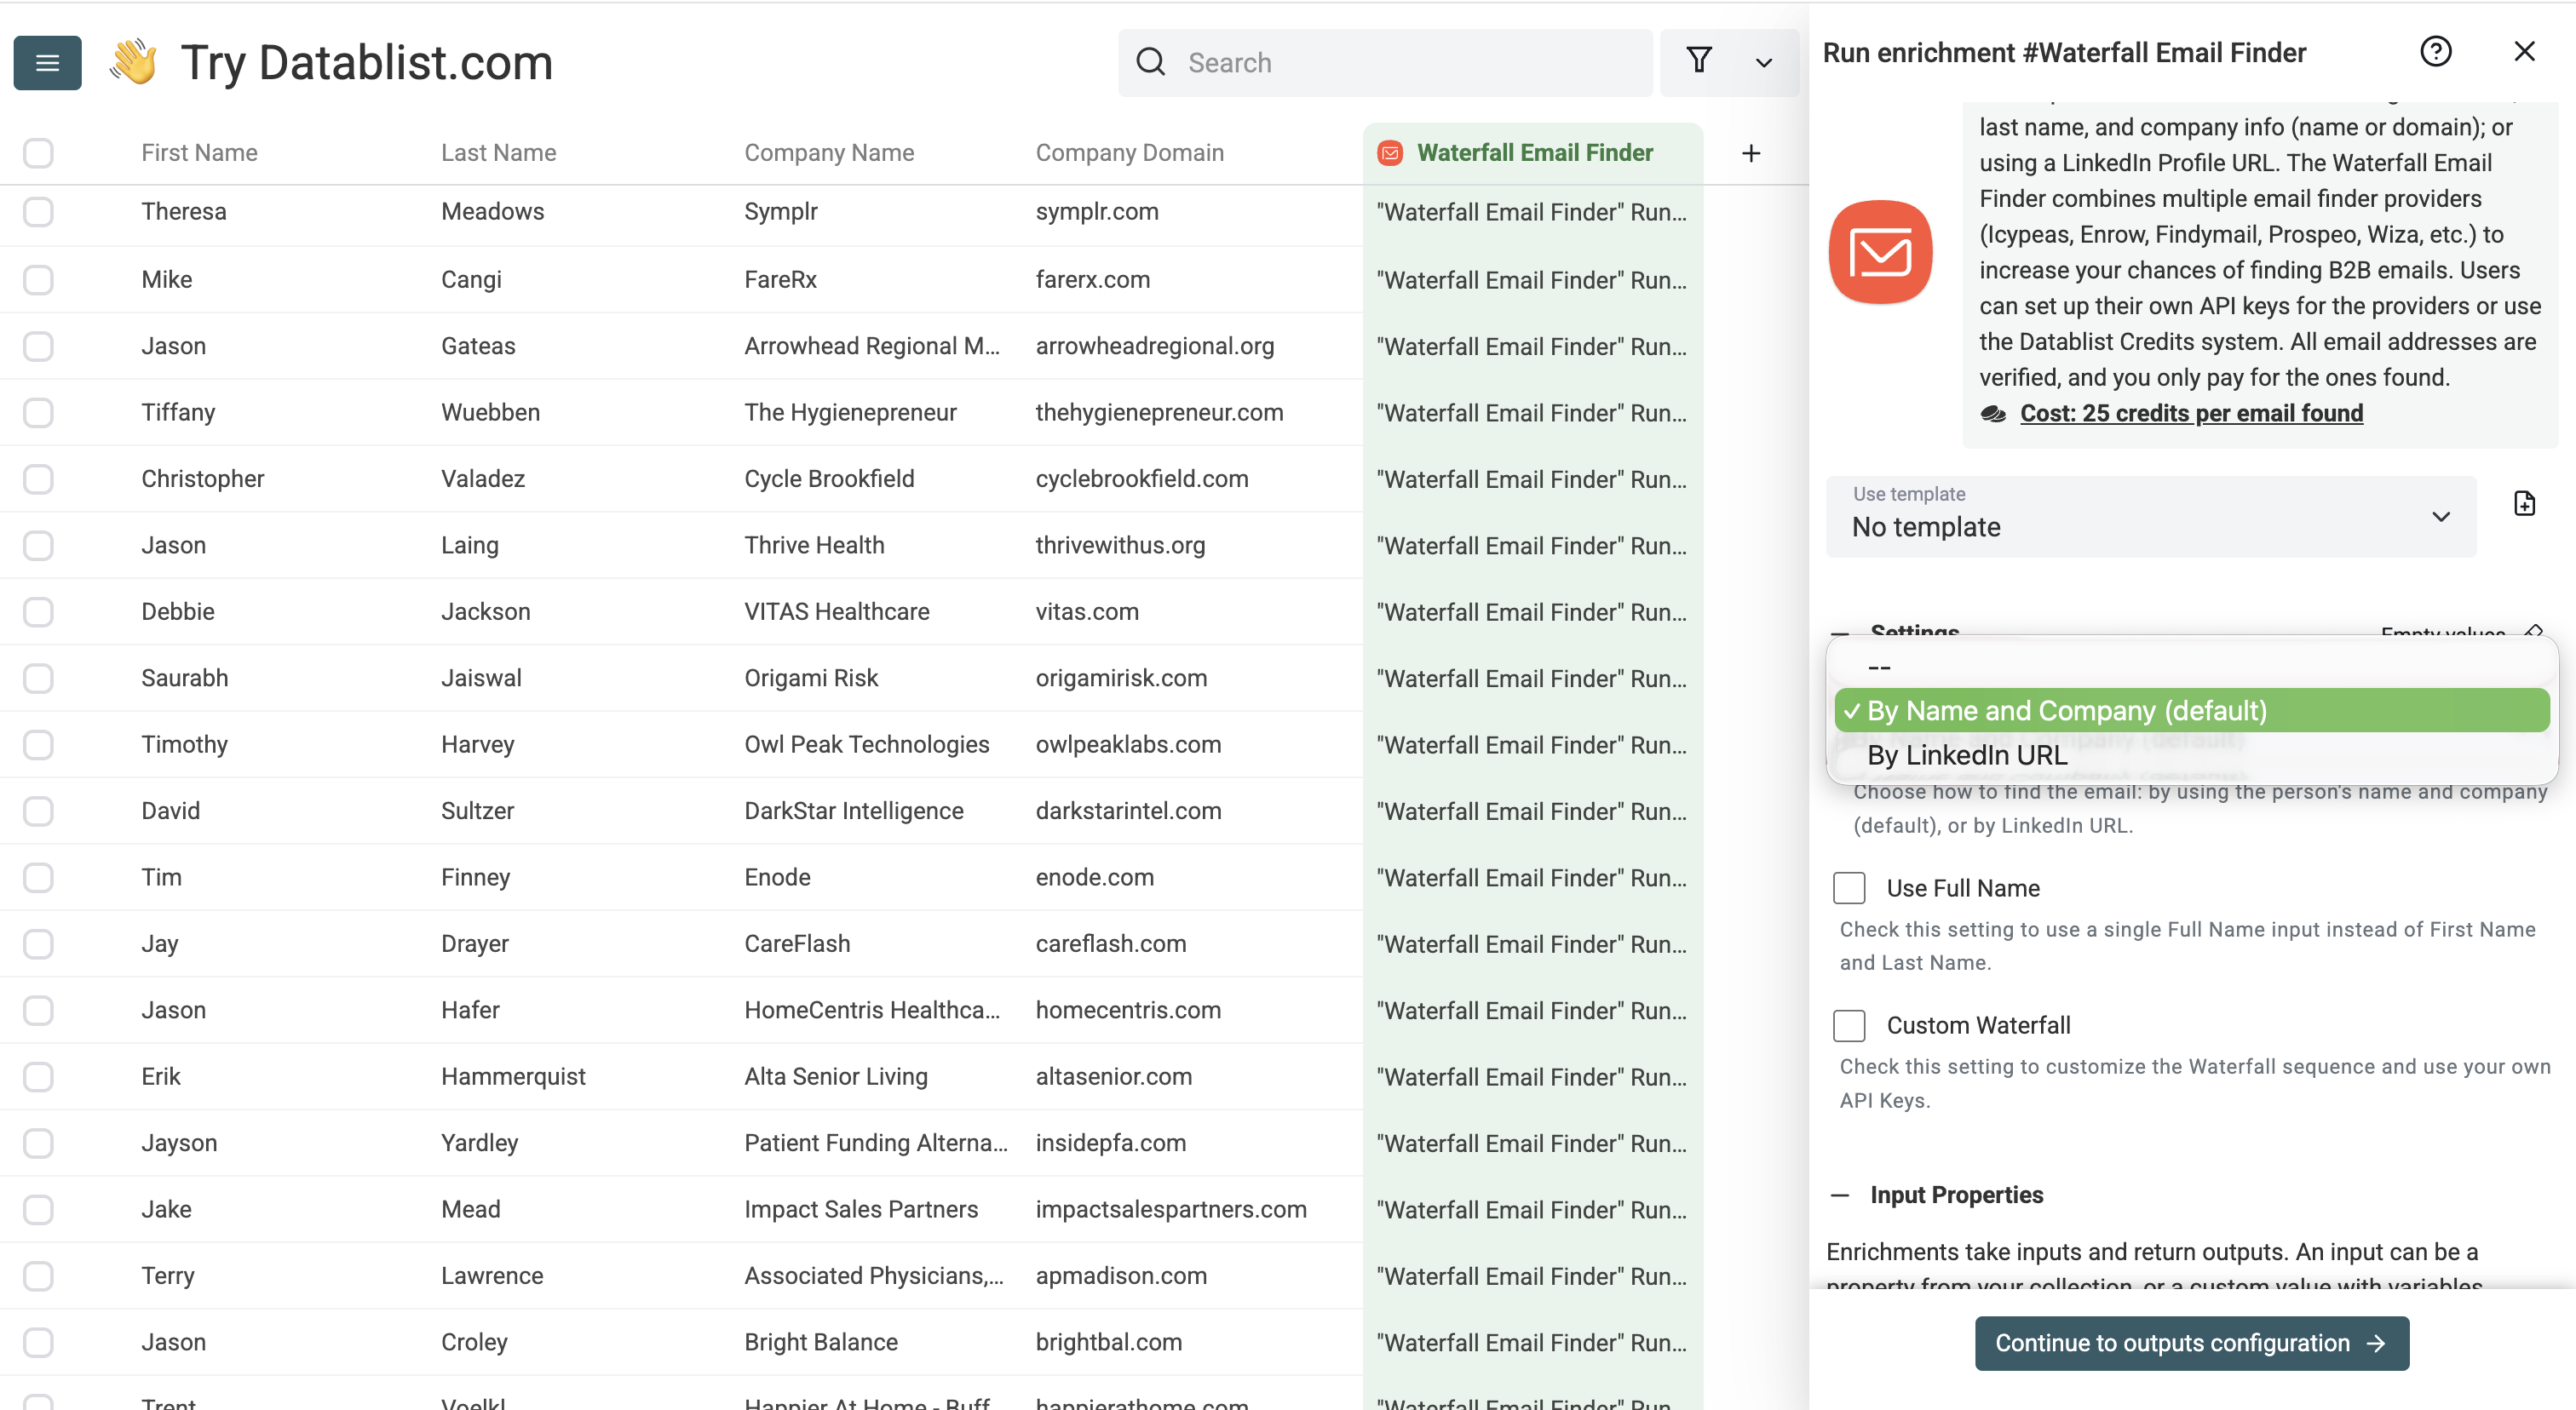Select the Erik Hammerquist row checkbox
Screen dimensions: 2576x1410
pos(38,1076)
